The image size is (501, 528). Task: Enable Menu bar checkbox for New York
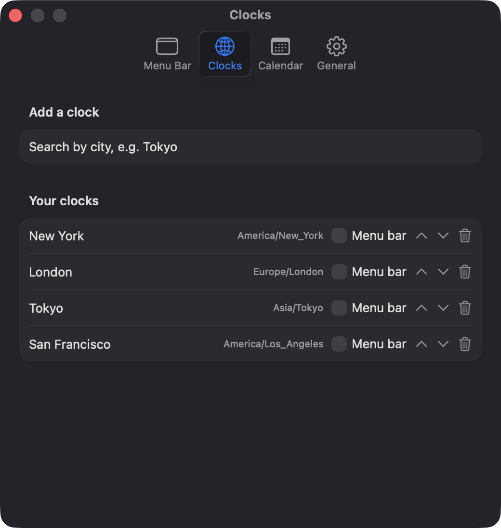pos(339,236)
